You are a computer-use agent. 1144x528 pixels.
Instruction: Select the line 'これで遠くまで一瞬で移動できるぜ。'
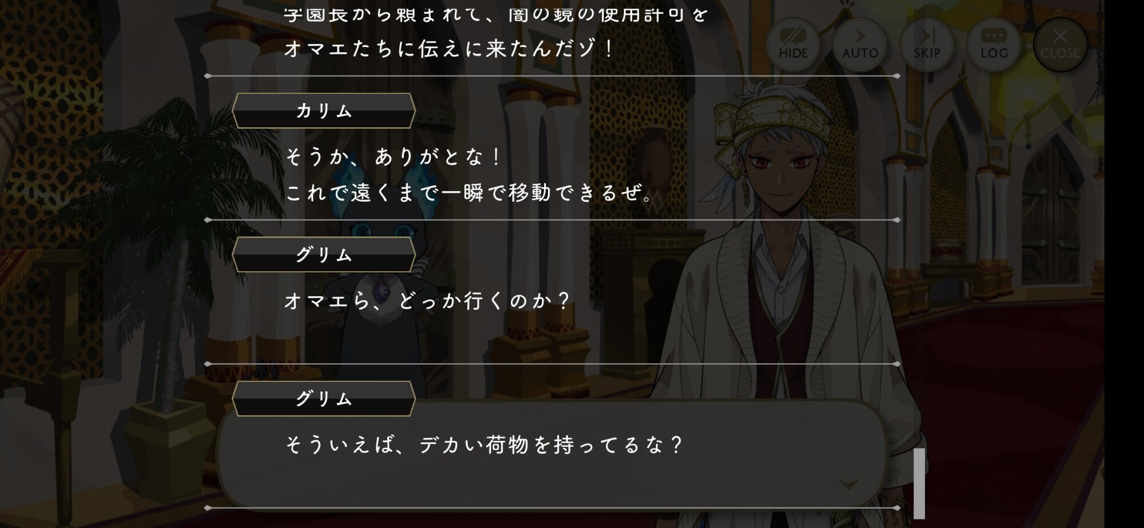[469, 193]
